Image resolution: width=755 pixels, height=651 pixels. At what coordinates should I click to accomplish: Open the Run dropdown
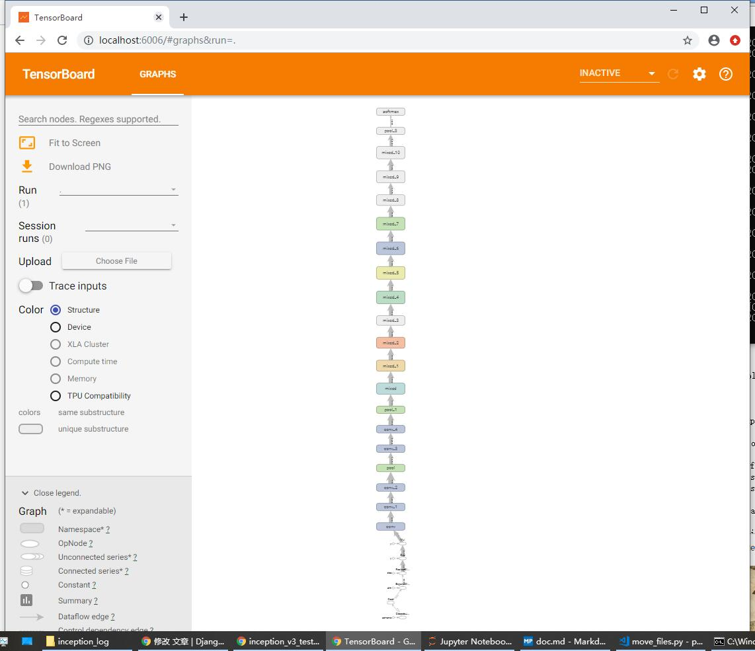coord(118,190)
